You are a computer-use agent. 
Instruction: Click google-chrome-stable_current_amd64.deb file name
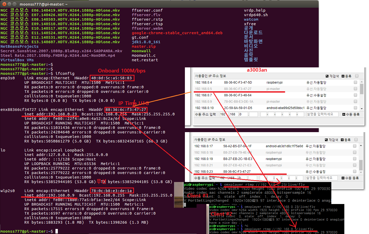click(177, 33)
